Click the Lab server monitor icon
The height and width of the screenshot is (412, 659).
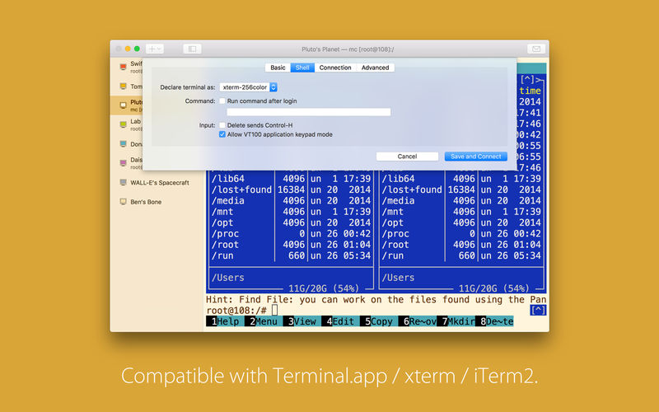(x=123, y=124)
